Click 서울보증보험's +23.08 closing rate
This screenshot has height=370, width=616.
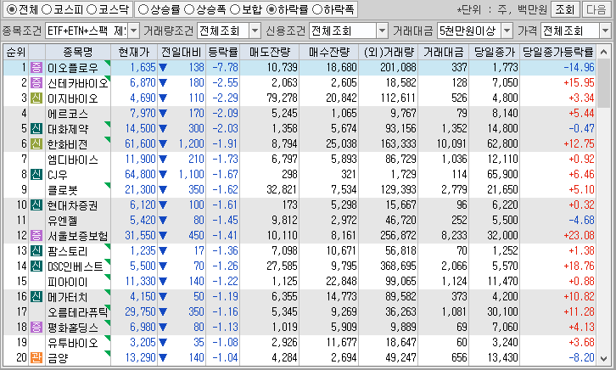click(x=579, y=235)
